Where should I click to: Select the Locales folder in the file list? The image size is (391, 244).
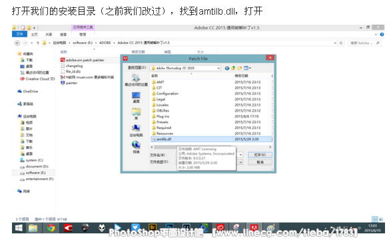coord(161,105)
